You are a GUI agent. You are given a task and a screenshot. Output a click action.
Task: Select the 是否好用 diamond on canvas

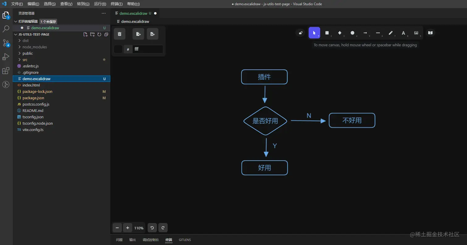[x=265, y=121]
